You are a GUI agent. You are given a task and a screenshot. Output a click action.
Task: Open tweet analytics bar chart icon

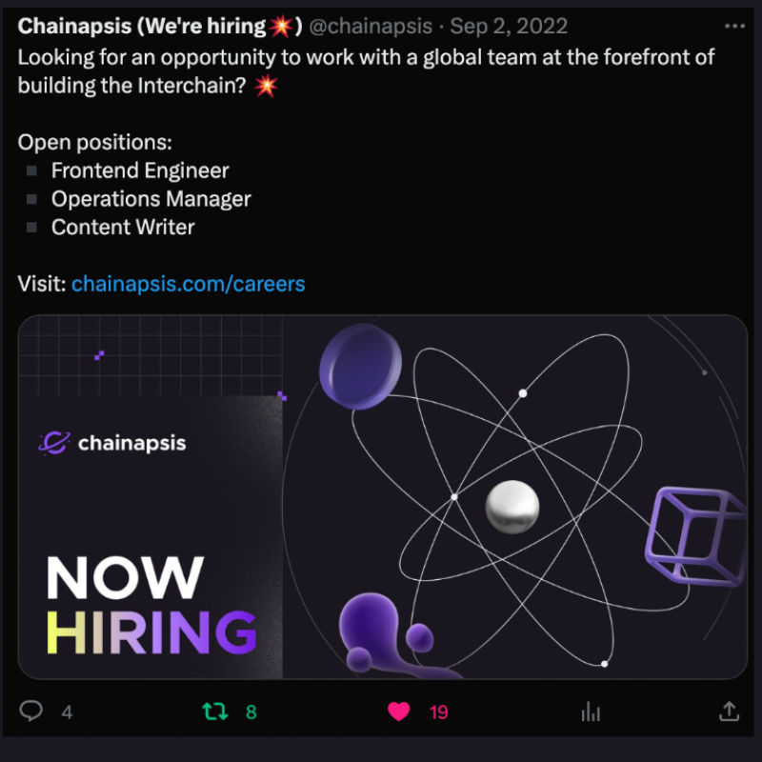(x=591, y=712)
